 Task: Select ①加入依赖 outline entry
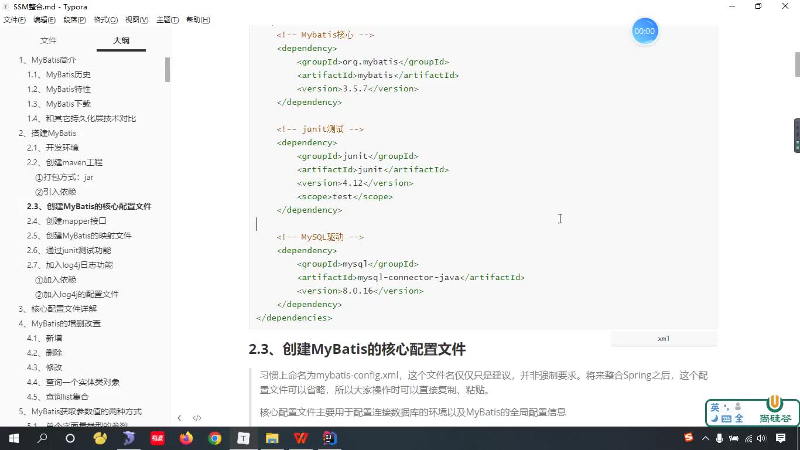(x=56, y=279)
